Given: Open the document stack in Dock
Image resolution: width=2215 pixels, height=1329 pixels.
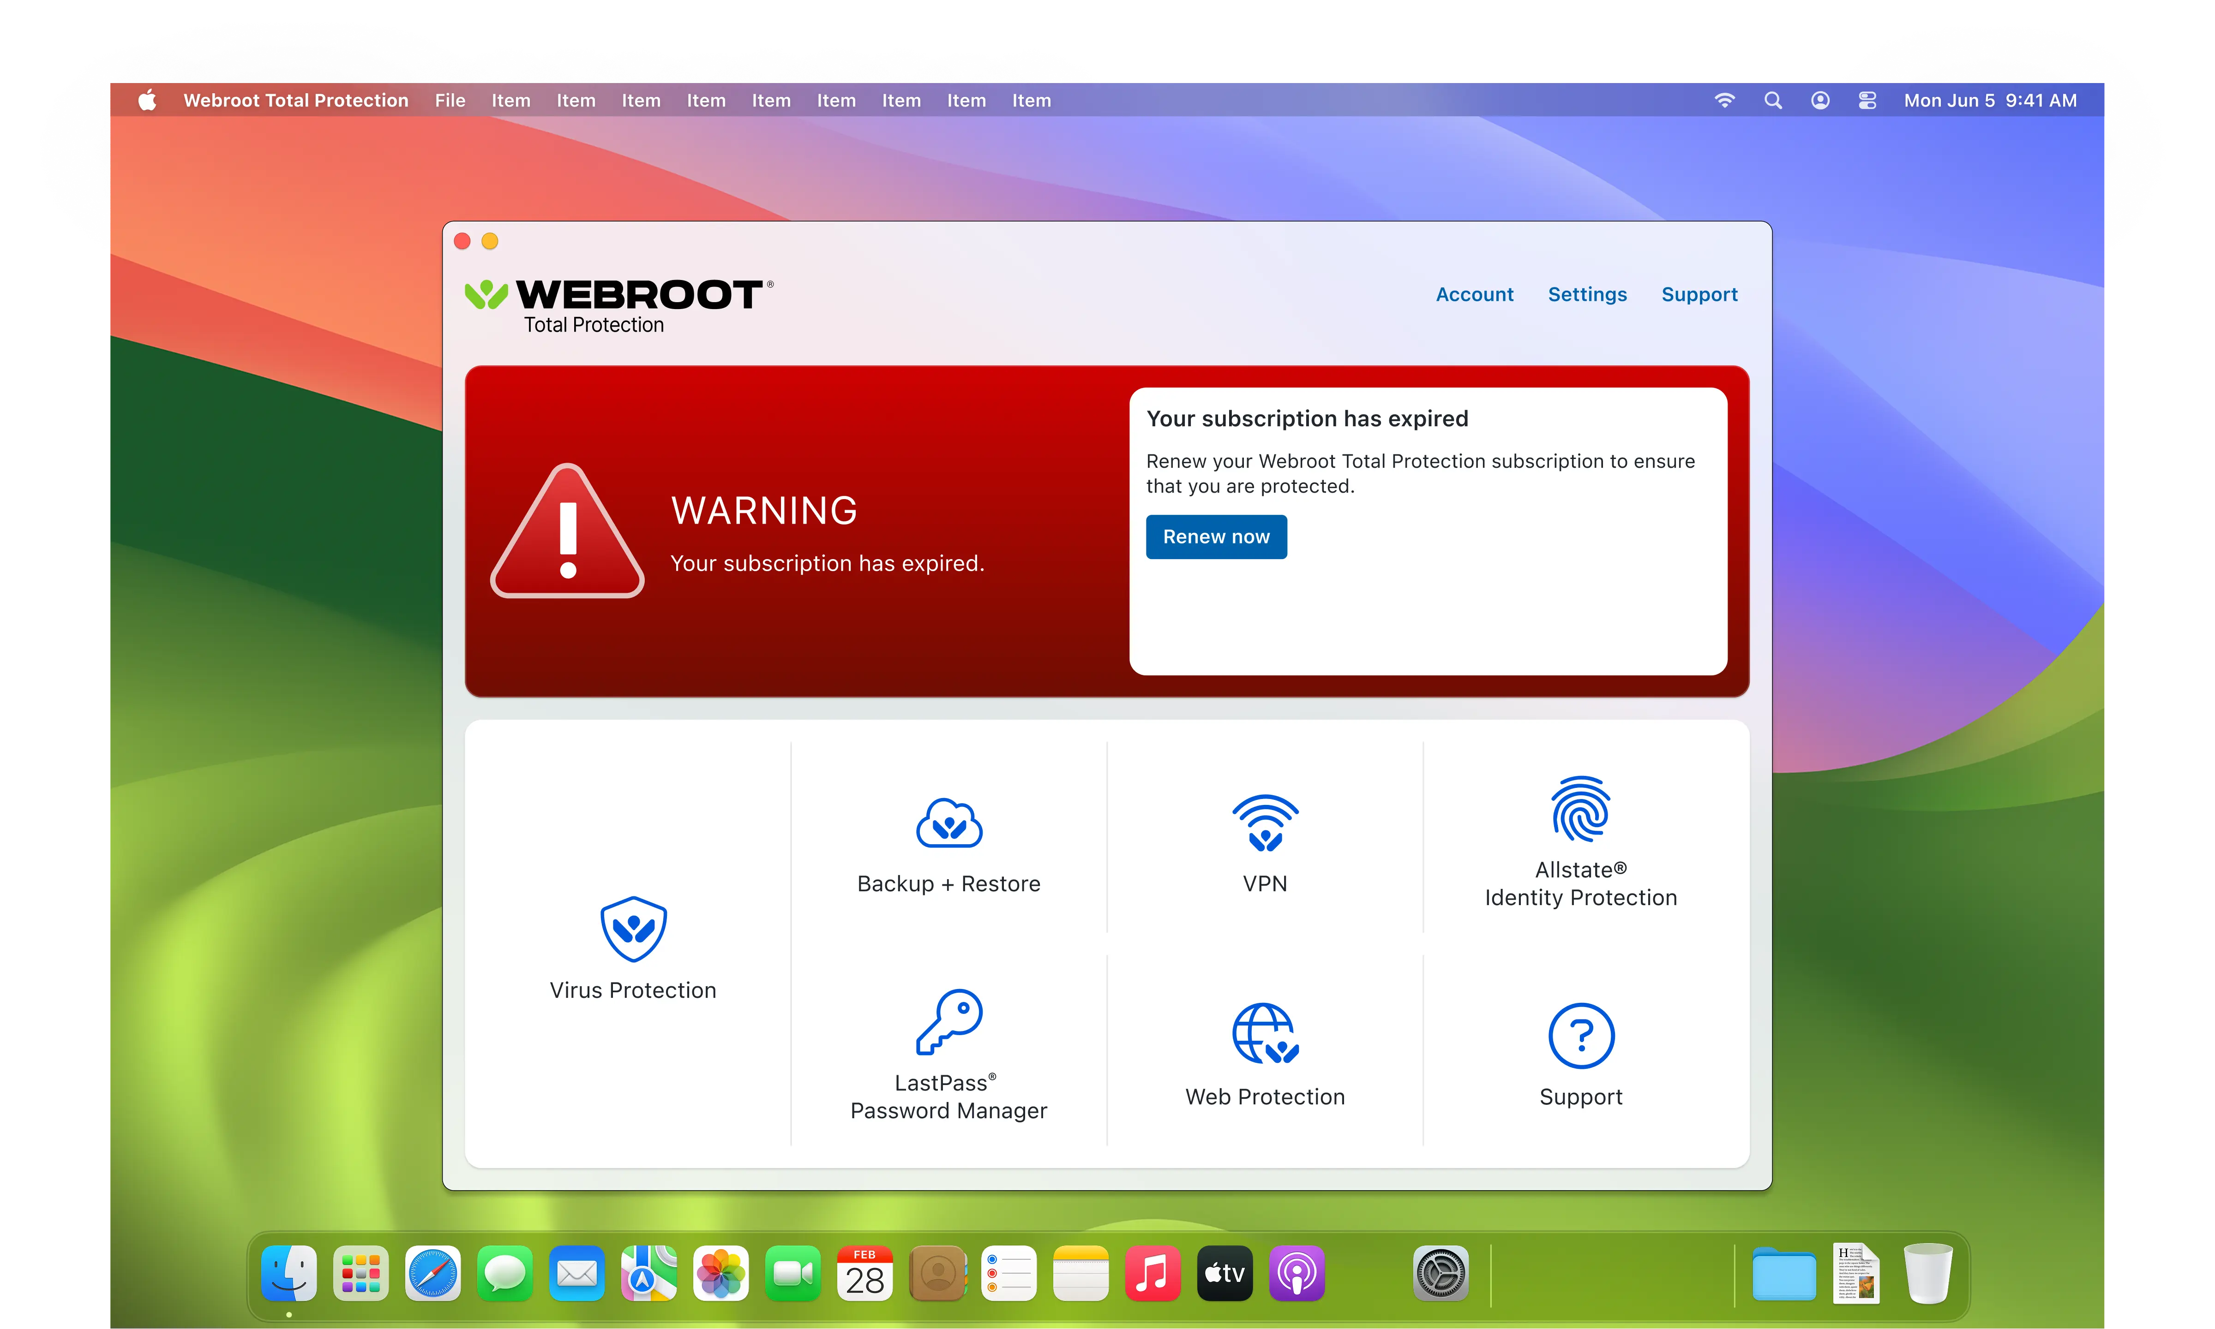Looking at the screenshot, I should (x=1856, y=1273).
